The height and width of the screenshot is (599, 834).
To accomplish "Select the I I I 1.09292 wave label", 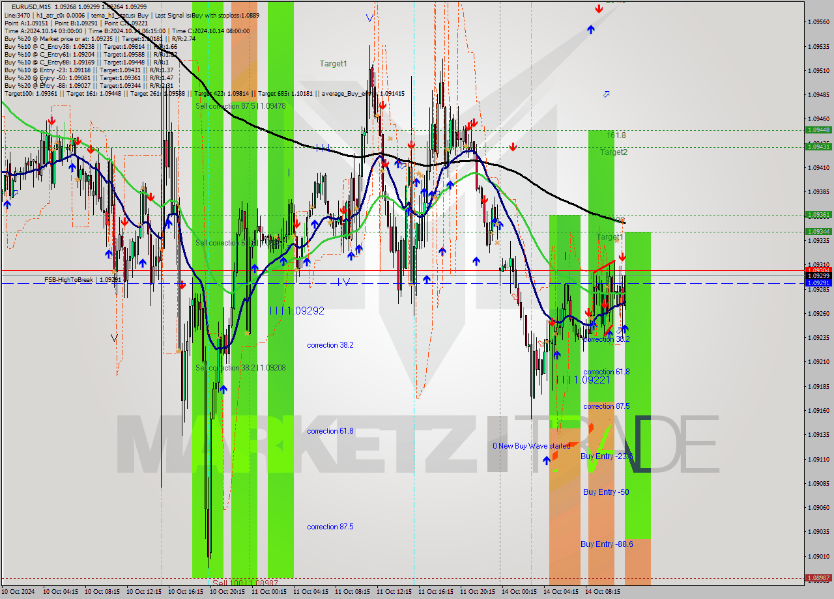I will tap(297, 311).
